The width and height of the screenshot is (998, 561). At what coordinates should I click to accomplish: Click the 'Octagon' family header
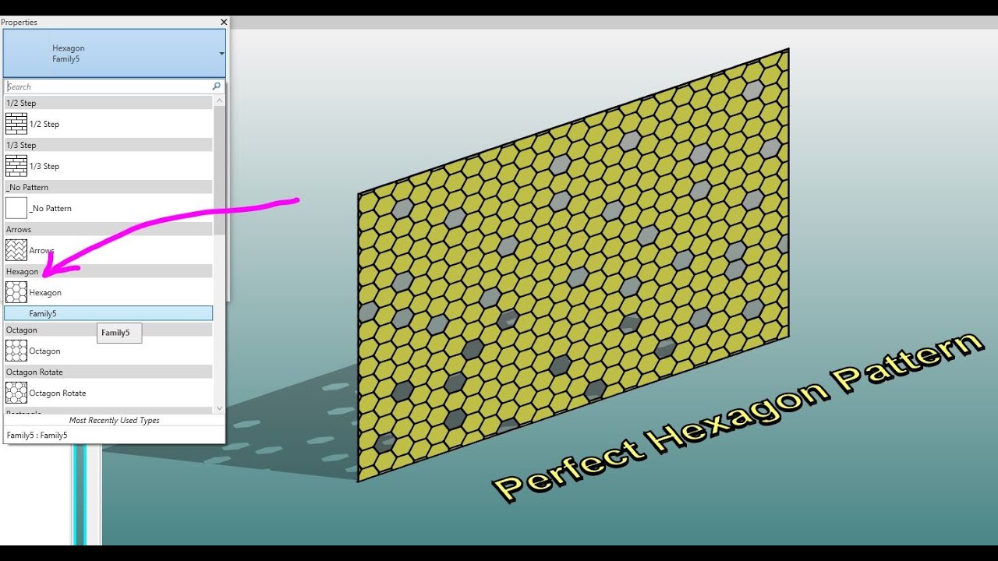coord(108,330)
